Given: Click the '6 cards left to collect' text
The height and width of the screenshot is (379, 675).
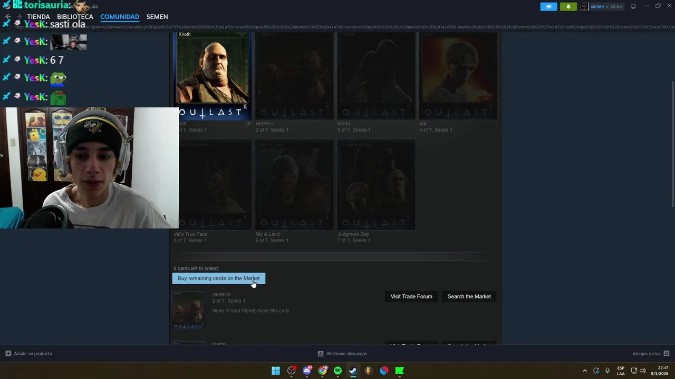Looking at the screenshot, I should pos(196,268).
